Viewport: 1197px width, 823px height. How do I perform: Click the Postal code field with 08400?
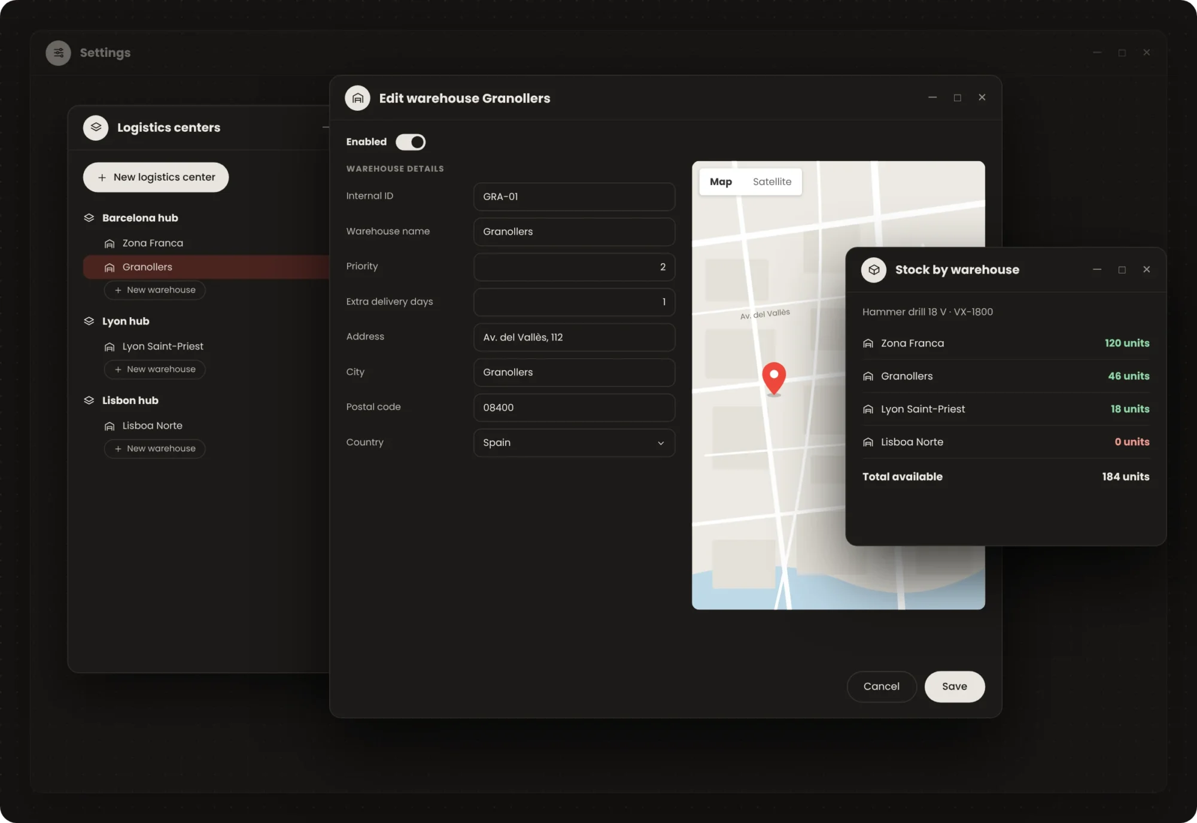click(574, 408)
